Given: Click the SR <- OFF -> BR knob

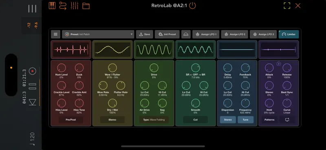Looking at the screenshot, I should pos(196,68).
